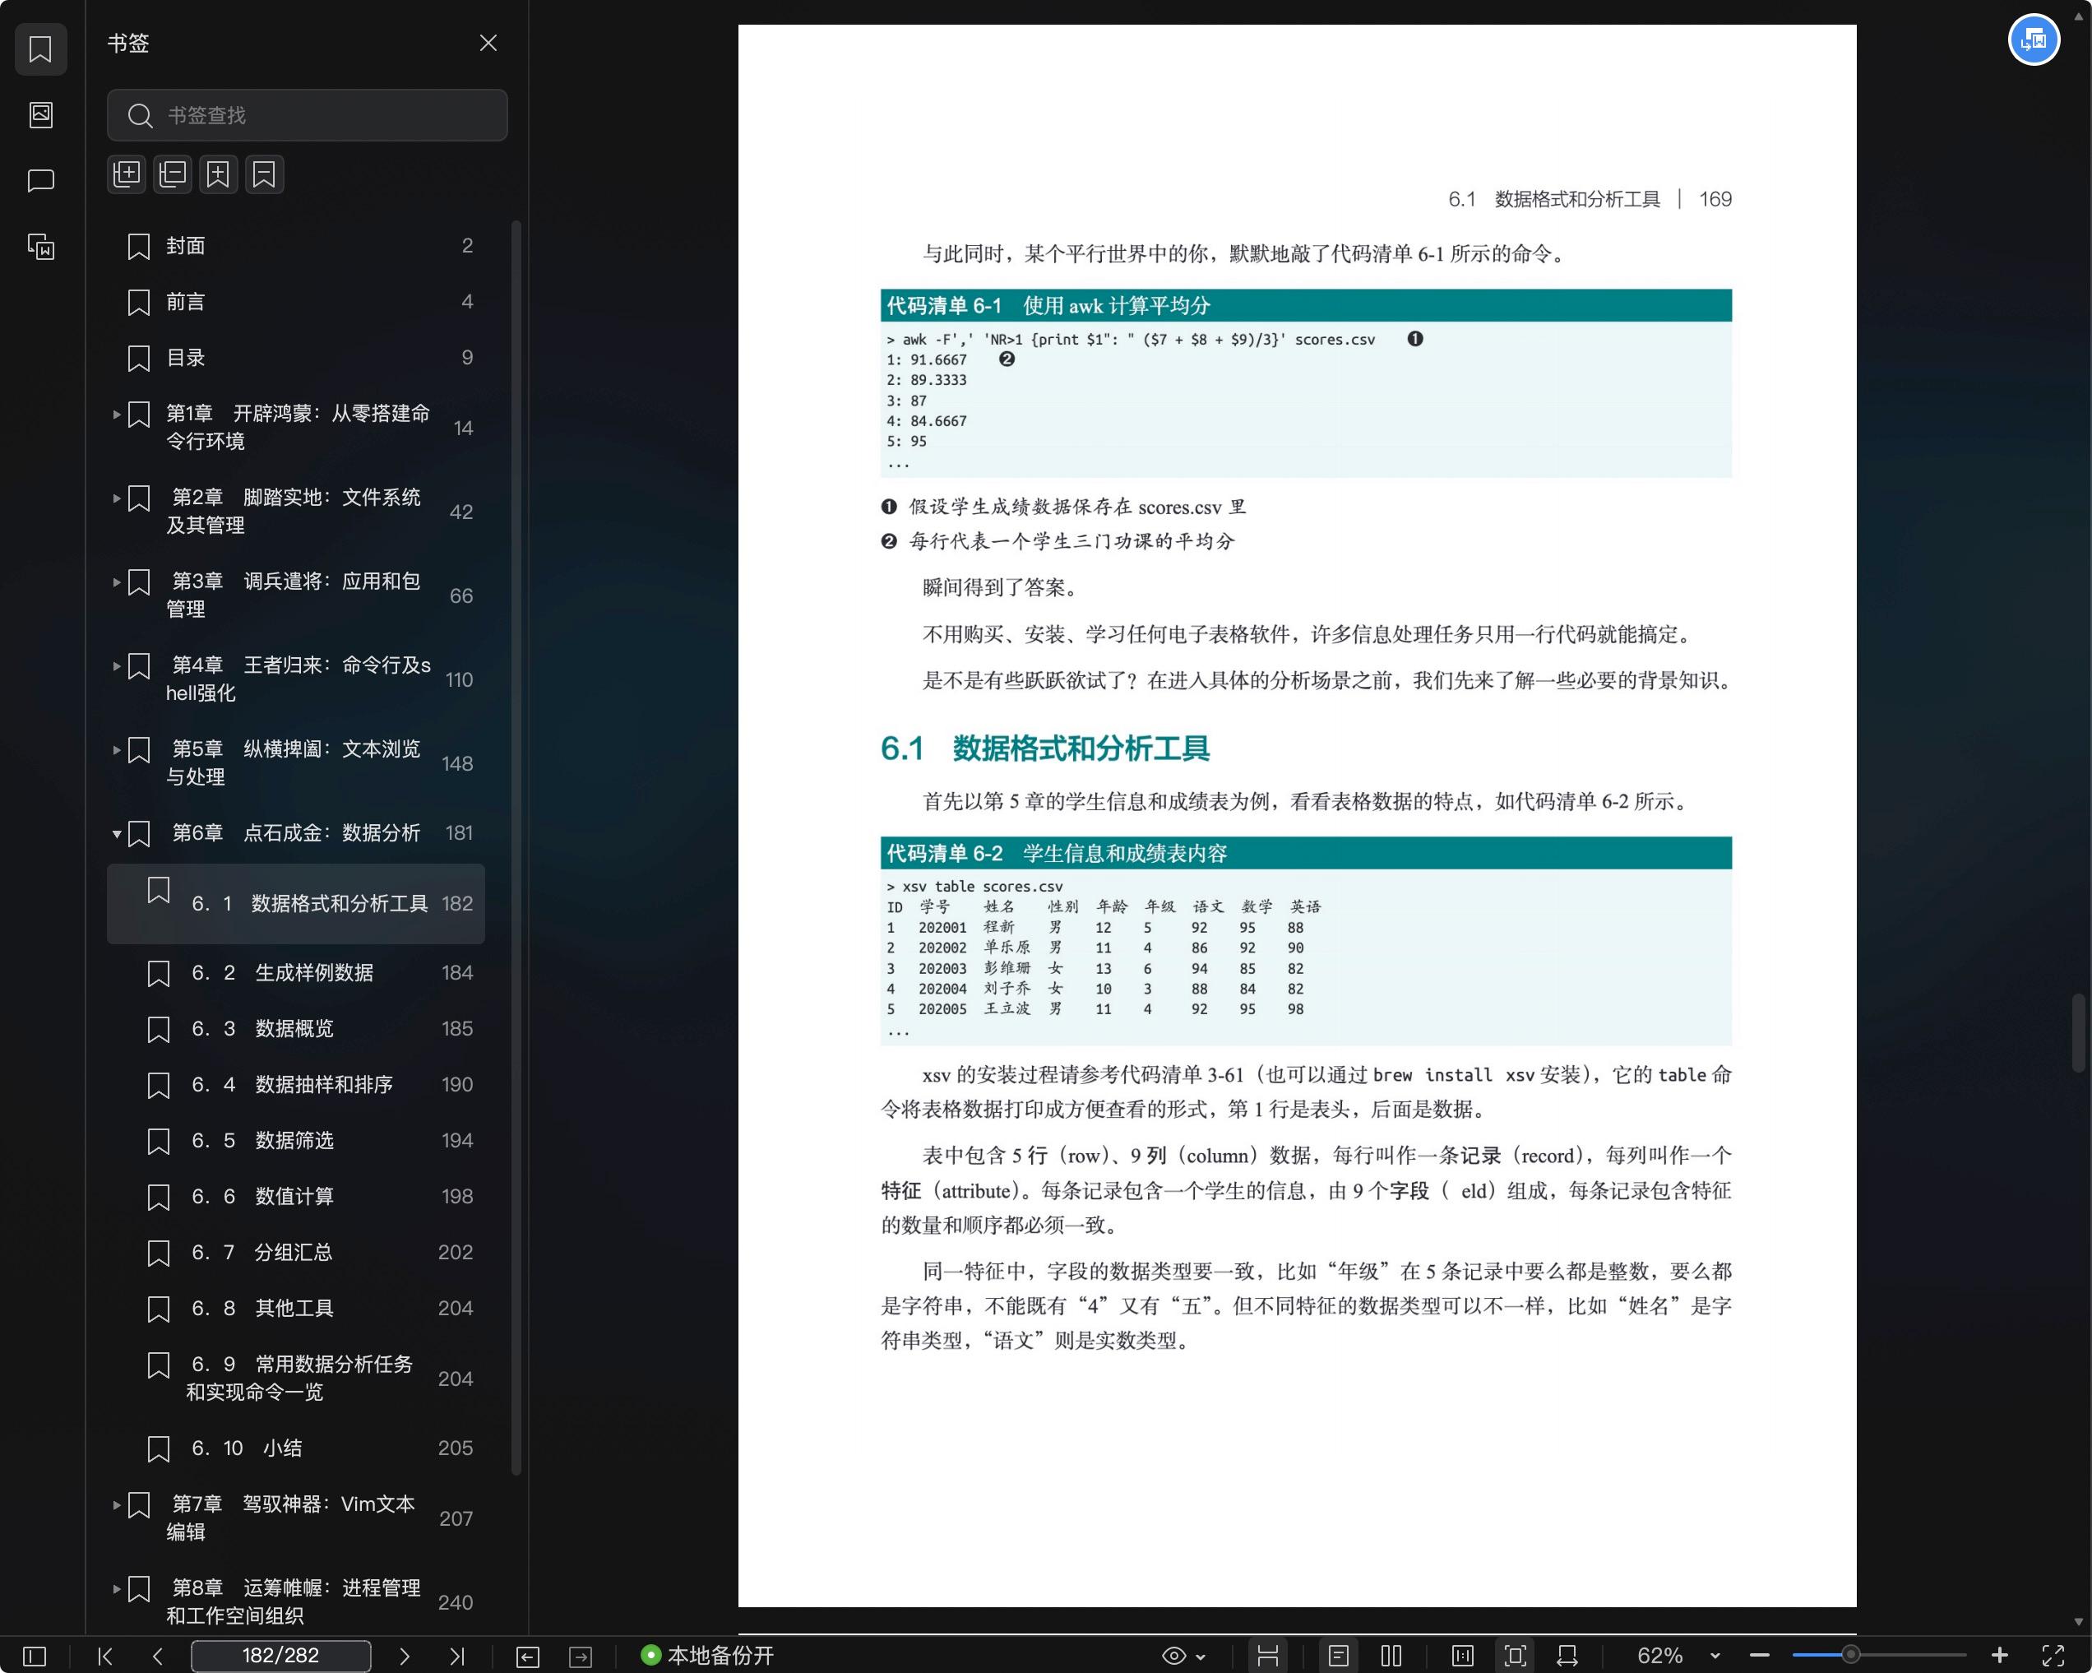The width and height of the screenshot is (2092, 1673).
Task: Click the bookmarks panel scrollbar
Action: (516, 849)
